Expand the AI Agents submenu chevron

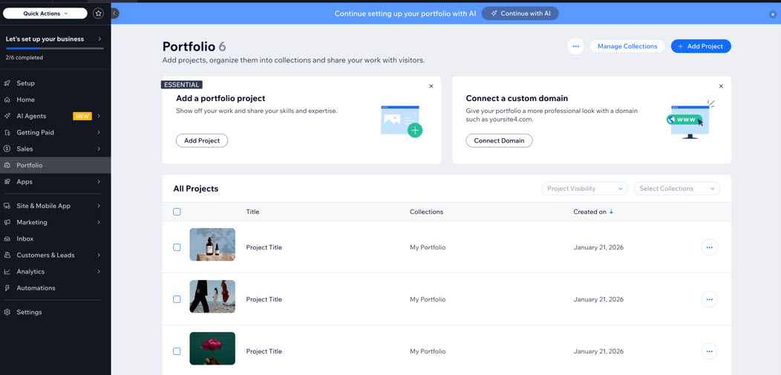tap(99, 116)
